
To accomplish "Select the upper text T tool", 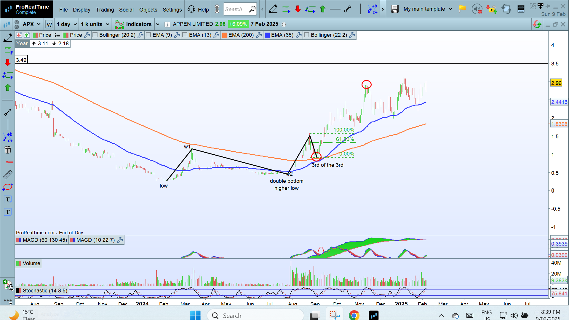I will tap(8, 199).
